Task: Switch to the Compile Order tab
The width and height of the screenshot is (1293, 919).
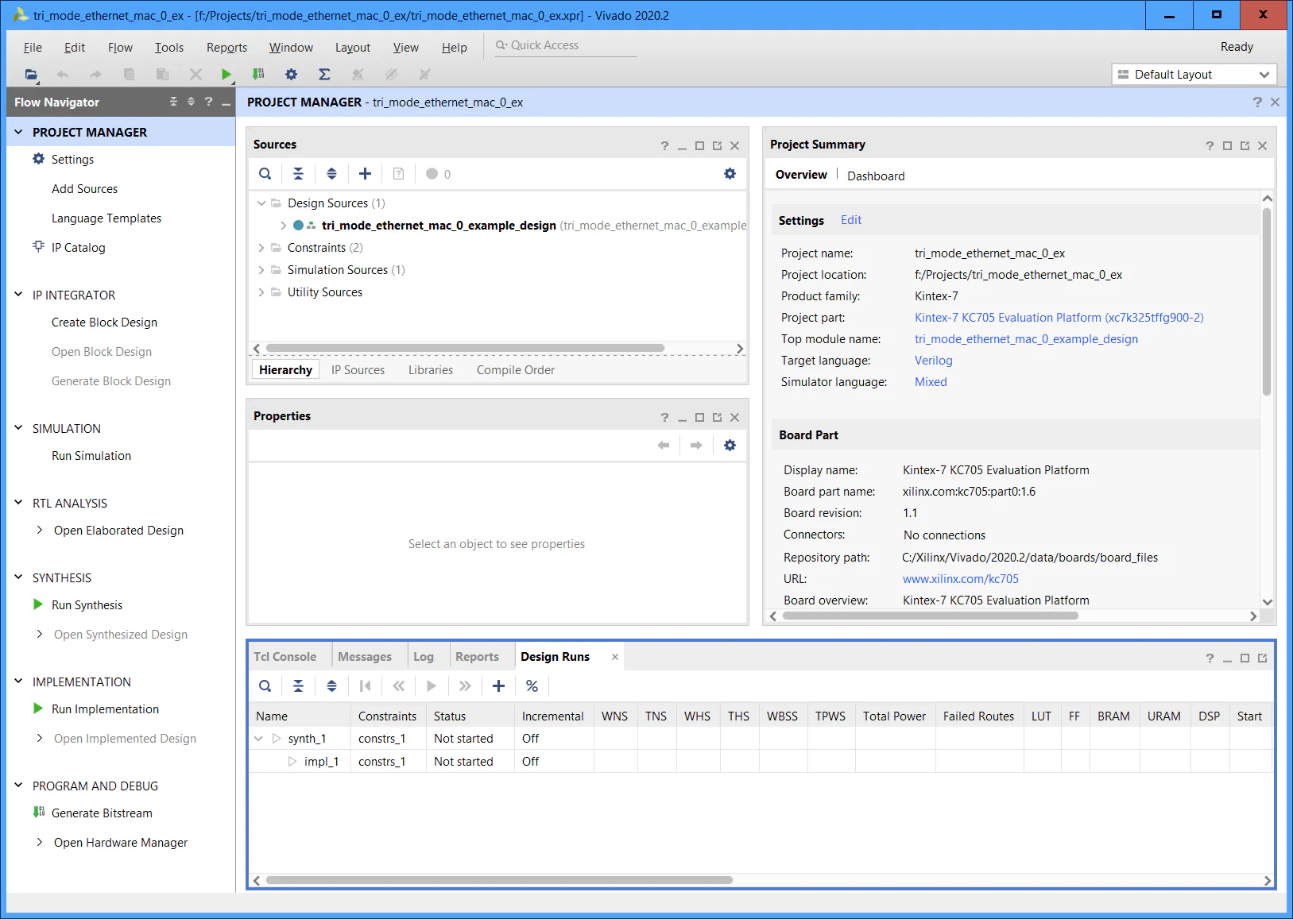Action: tap(515, 370)
